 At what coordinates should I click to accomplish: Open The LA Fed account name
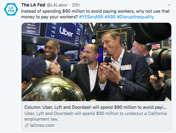[33, 5]
